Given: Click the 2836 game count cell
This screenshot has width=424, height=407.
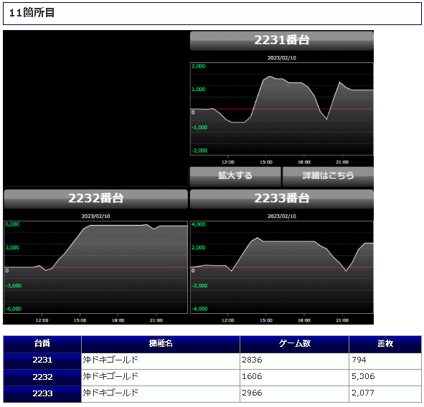Looking at the screenshot, I should pos(294,361).
